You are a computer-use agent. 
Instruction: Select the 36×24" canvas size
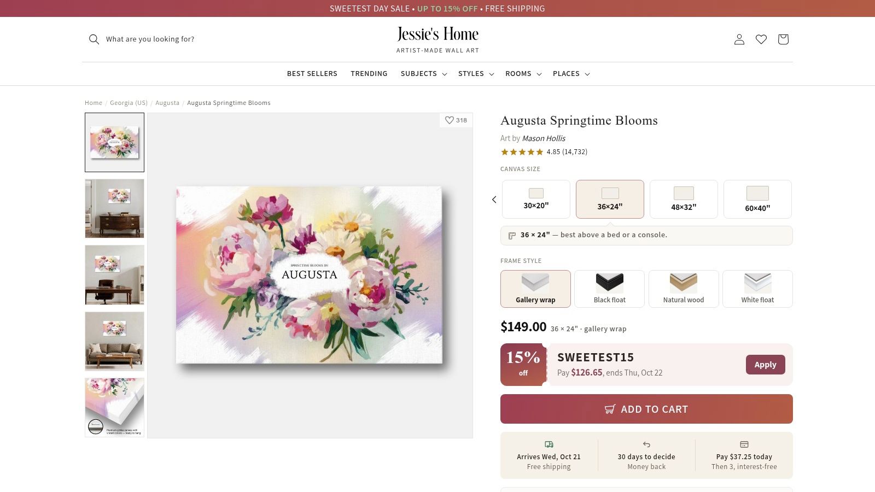610,200
